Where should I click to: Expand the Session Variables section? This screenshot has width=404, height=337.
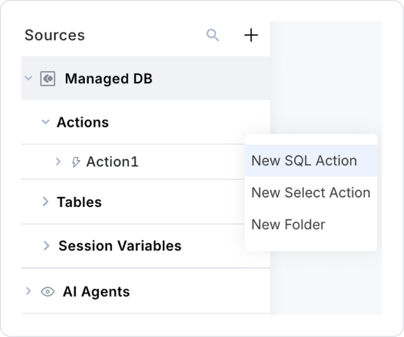(x=46, y=246)
